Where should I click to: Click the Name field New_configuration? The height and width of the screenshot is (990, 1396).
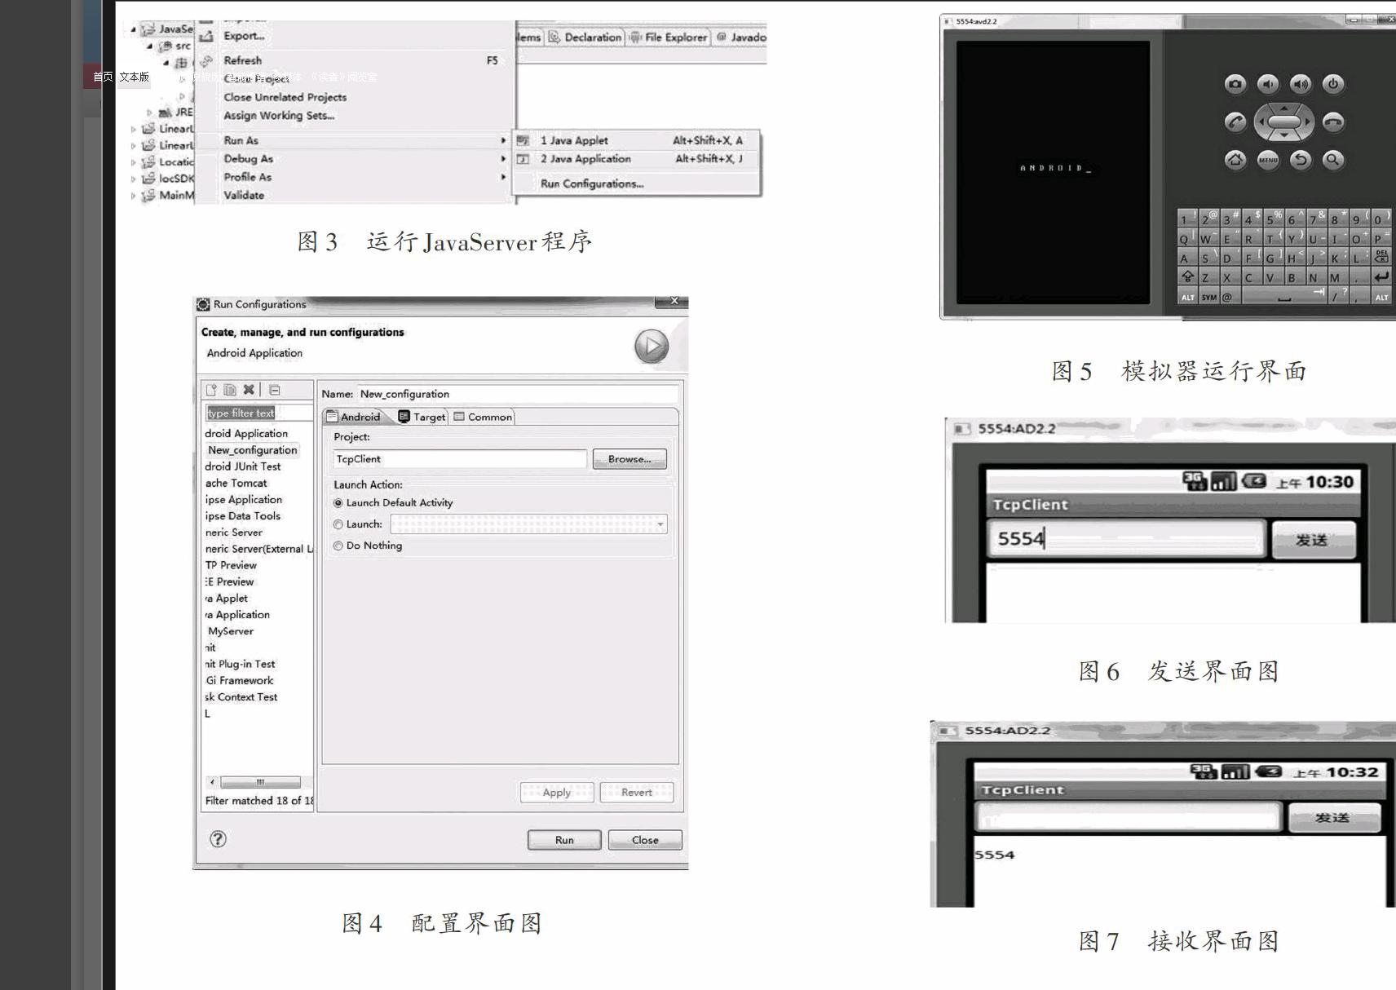coord(518,394)
